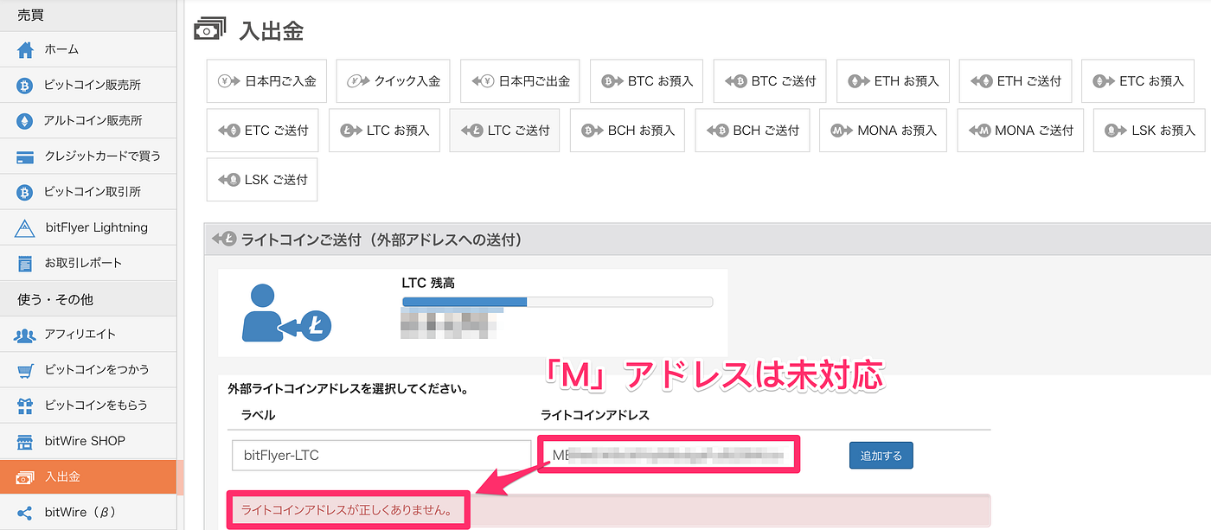This screenshot has width=1211, height=530.
Task: Click the gift icon beside ビットコインをもらう
Action: pos(25,405)
